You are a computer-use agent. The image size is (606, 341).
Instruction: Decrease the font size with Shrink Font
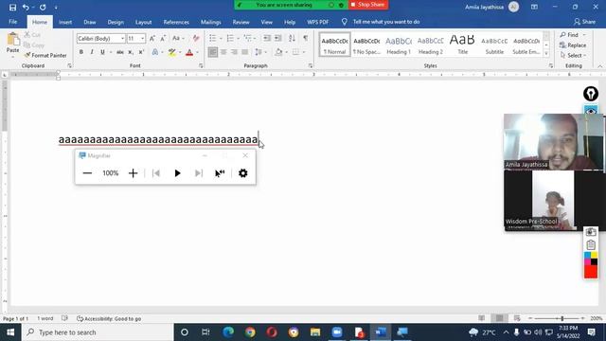click(163, 38)
